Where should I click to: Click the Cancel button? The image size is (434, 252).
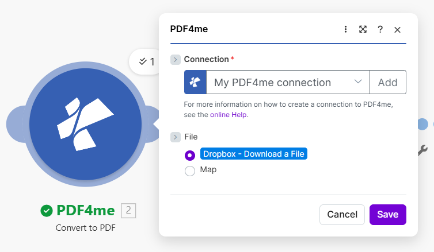[342, 215]
